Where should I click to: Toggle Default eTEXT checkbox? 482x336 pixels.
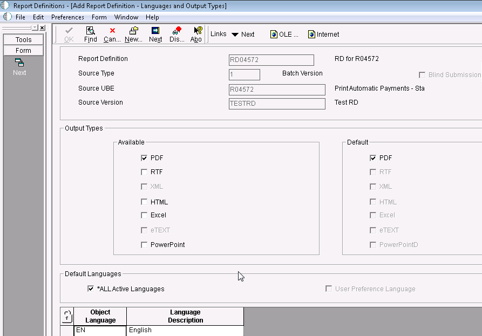373,230
